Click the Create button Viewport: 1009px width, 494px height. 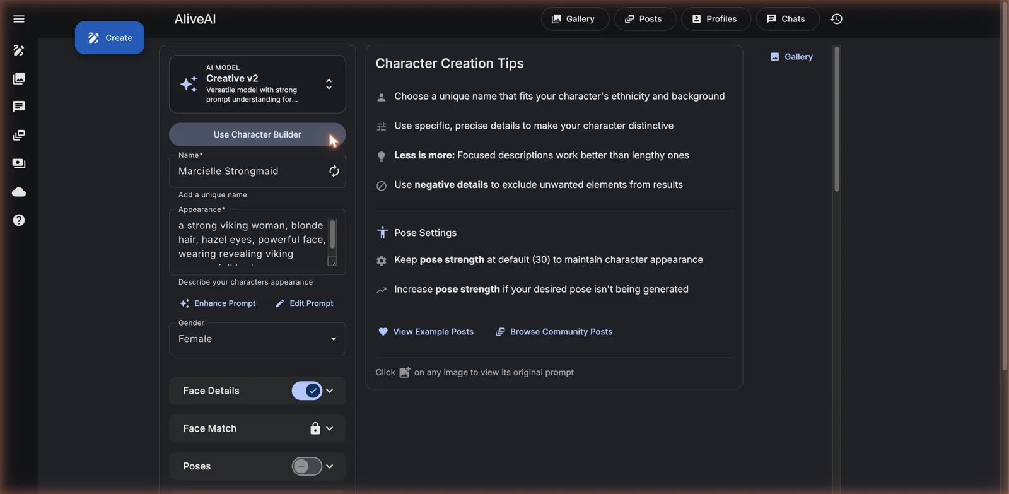point(110,38)
